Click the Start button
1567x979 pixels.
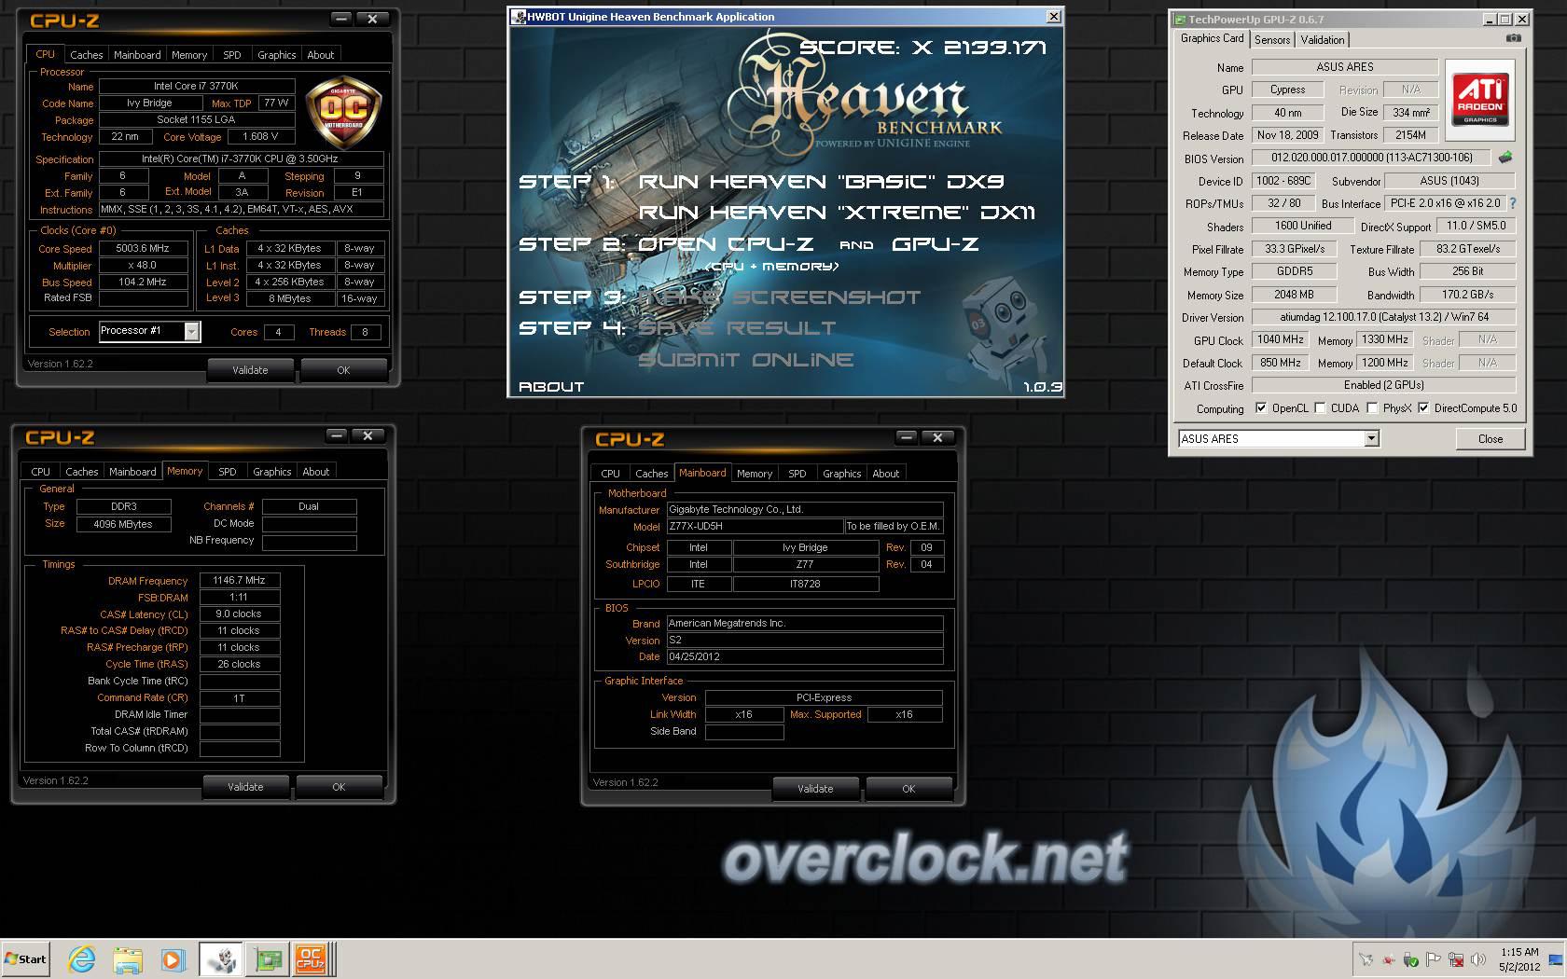26,958
